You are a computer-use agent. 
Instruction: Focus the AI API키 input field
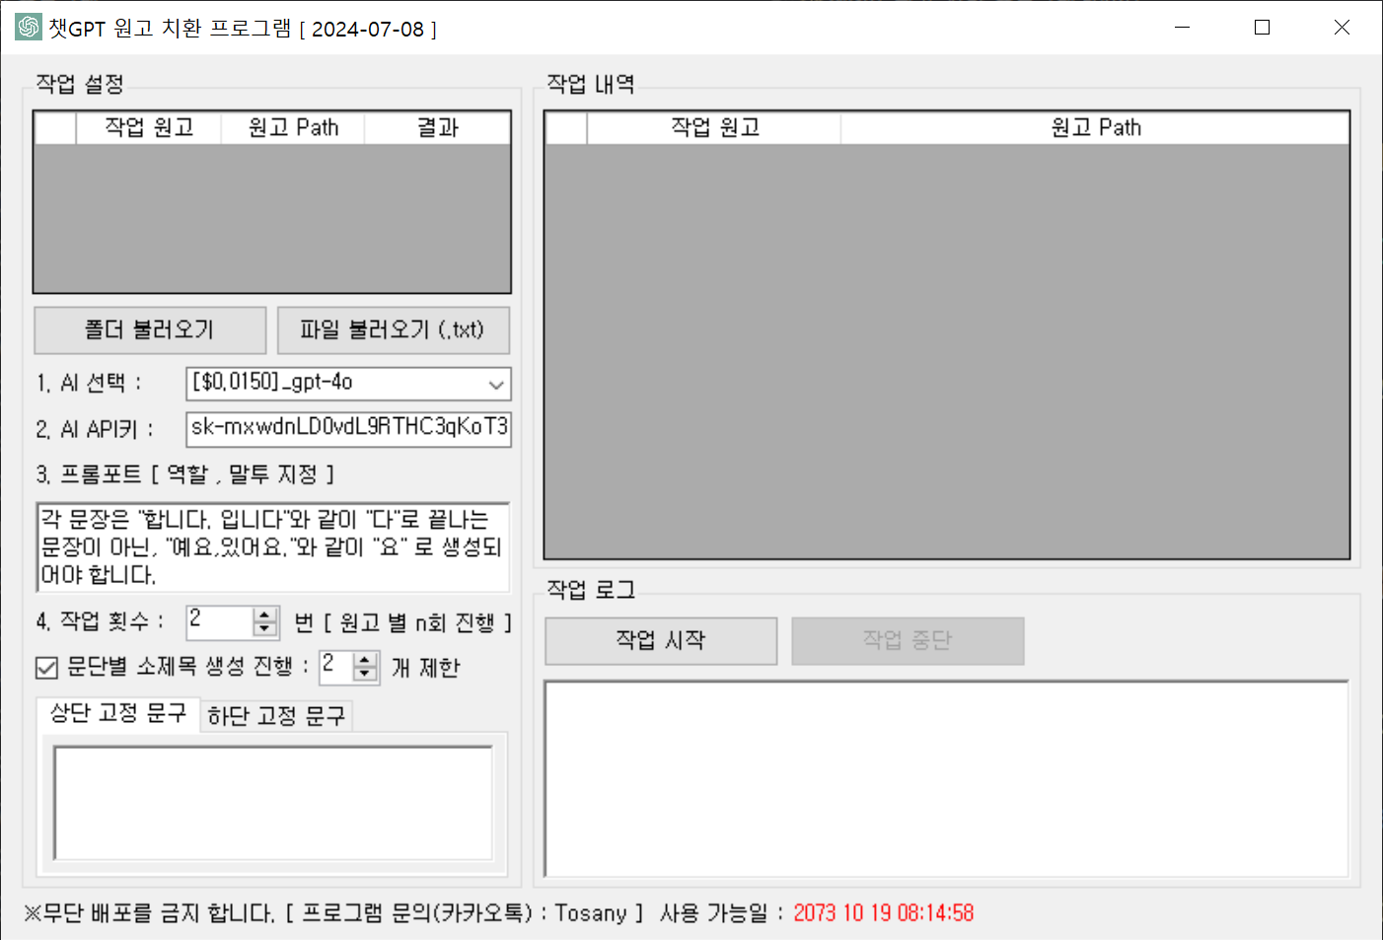(348, 428)
